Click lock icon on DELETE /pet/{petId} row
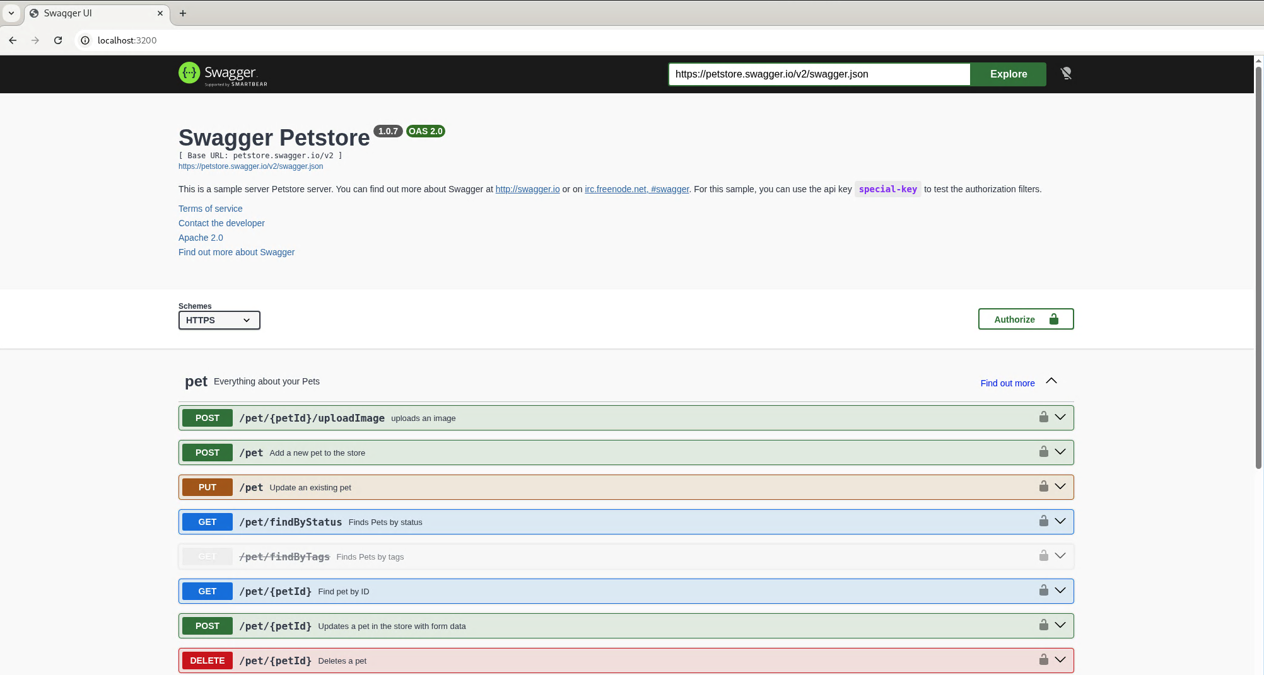This screenshot has width=1264, height=675. [x=1044, y=660]
